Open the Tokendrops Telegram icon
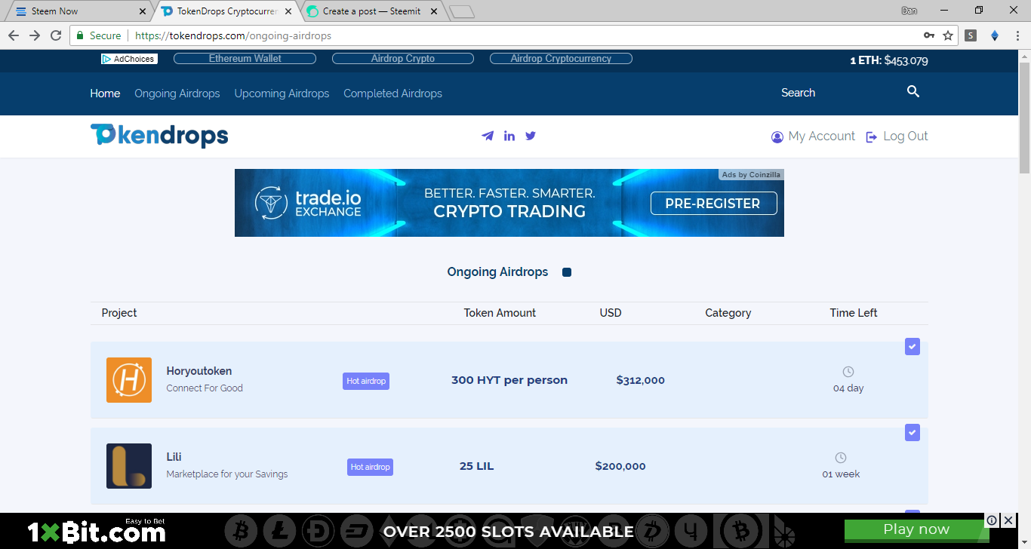Image resolution: width=1031 pixels, height=549 pixels. pyautogui.click(x=488, y=136)
